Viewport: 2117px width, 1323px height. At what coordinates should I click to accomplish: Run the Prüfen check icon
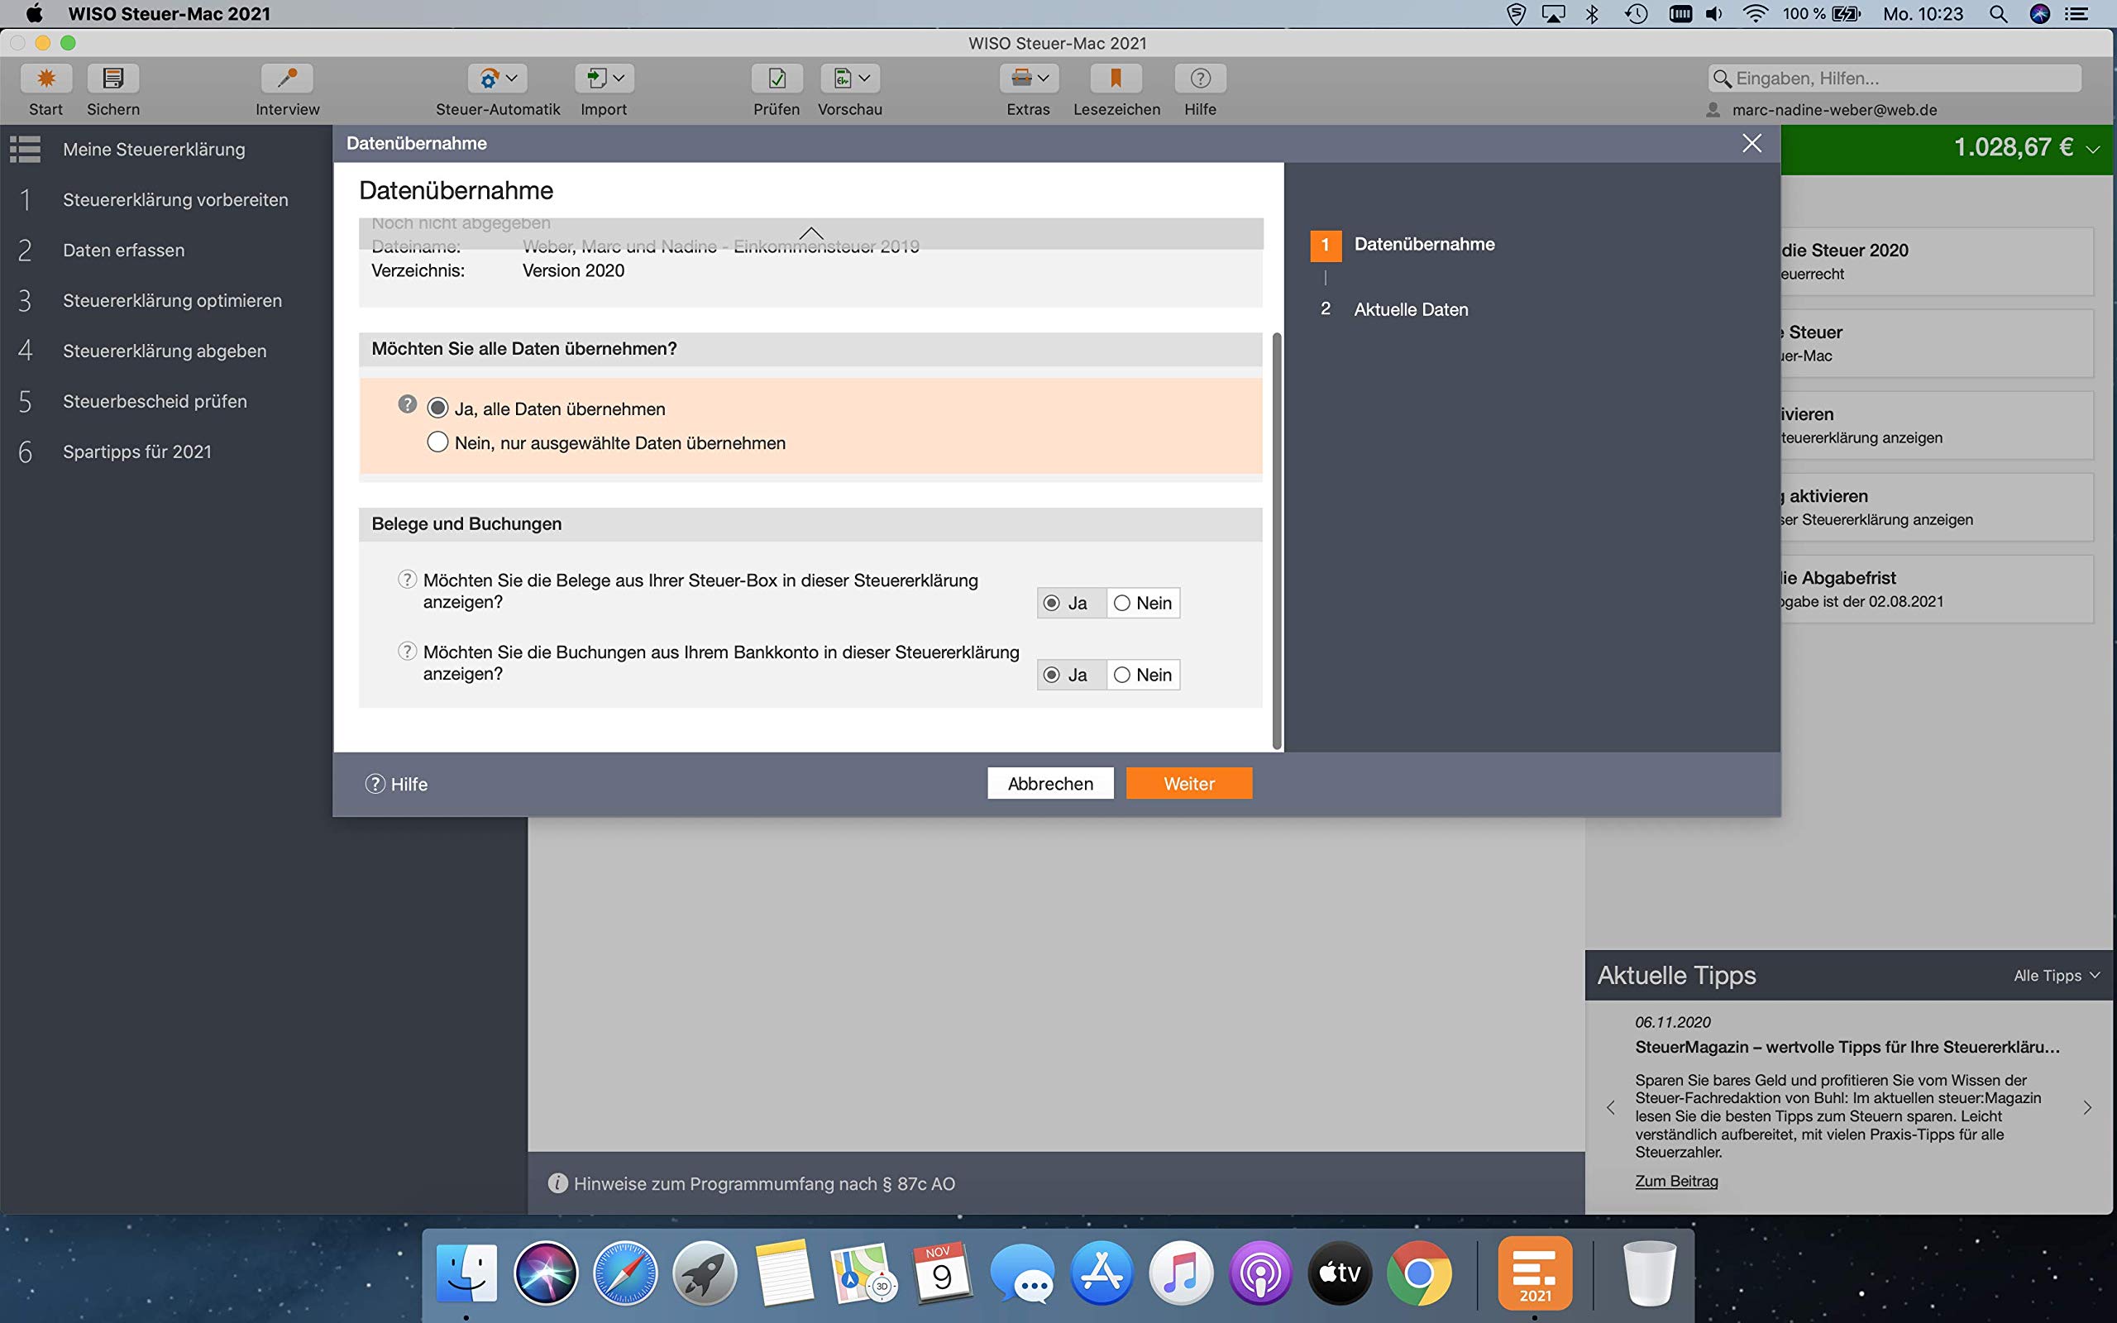[777, 79]
